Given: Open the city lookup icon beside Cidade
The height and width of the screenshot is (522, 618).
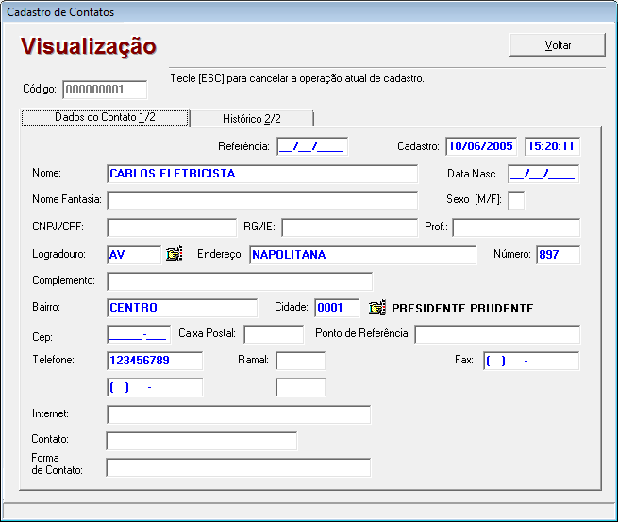Looking at the screenshot, I should [377, 308].
